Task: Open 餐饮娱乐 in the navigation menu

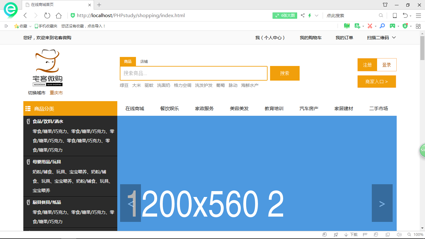Action: (x=170, y=109)
